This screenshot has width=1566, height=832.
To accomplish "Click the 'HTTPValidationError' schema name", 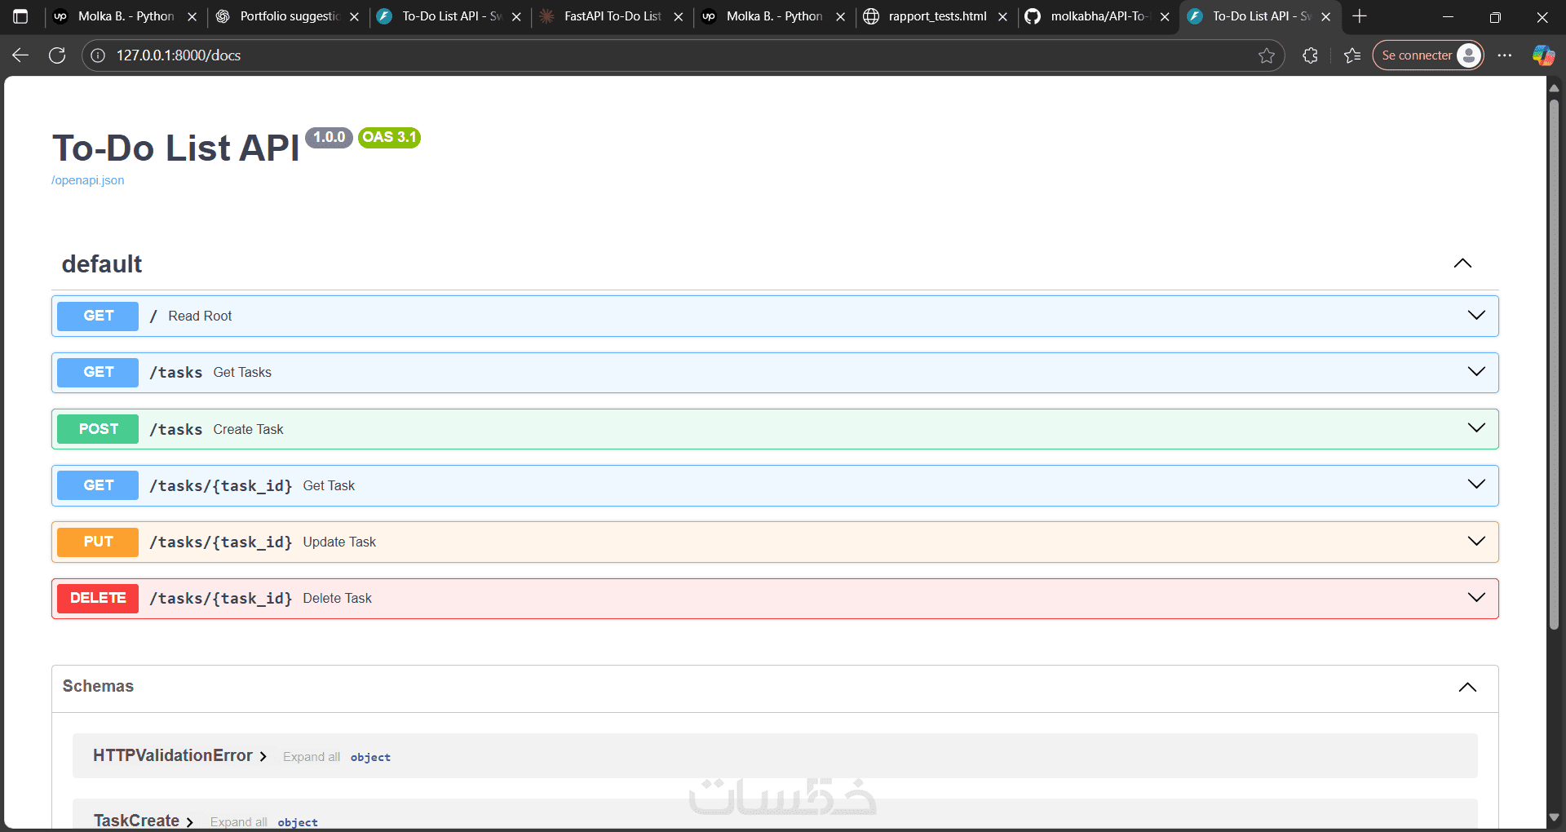I will pos(173,755).
